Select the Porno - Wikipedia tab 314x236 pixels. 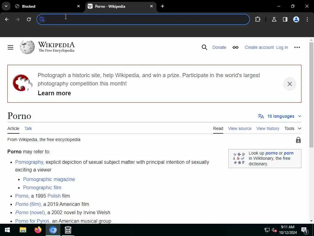pyautogui.click(x=120, y=6)
